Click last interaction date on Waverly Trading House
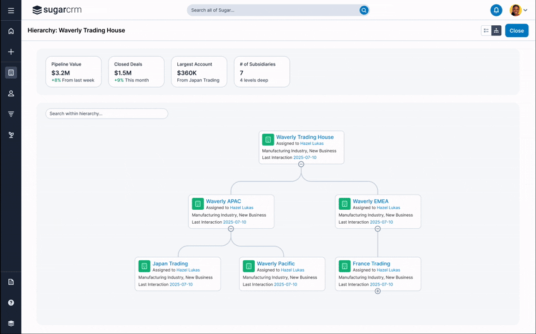The width and height of the screenshot is (536, 334). 305,158
